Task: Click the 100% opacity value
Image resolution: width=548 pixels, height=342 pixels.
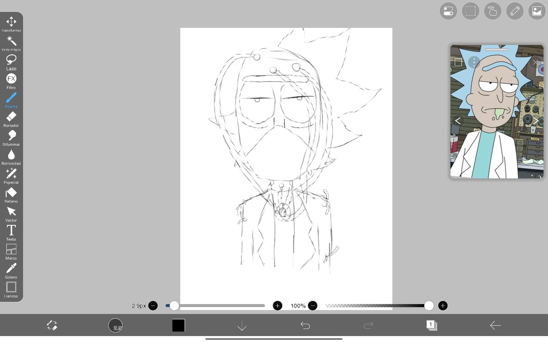Action: [x=298, y=306]
